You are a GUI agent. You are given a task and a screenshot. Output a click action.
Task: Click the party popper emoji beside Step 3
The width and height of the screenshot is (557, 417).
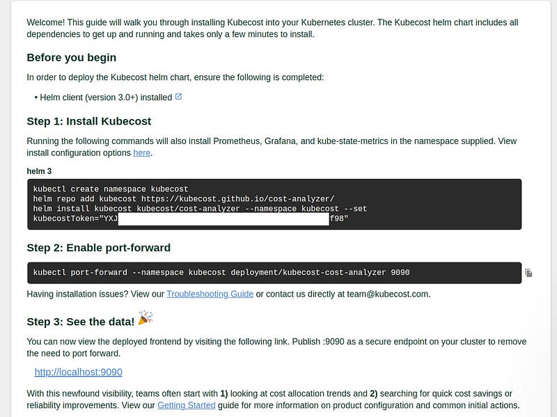click(146, 317)
